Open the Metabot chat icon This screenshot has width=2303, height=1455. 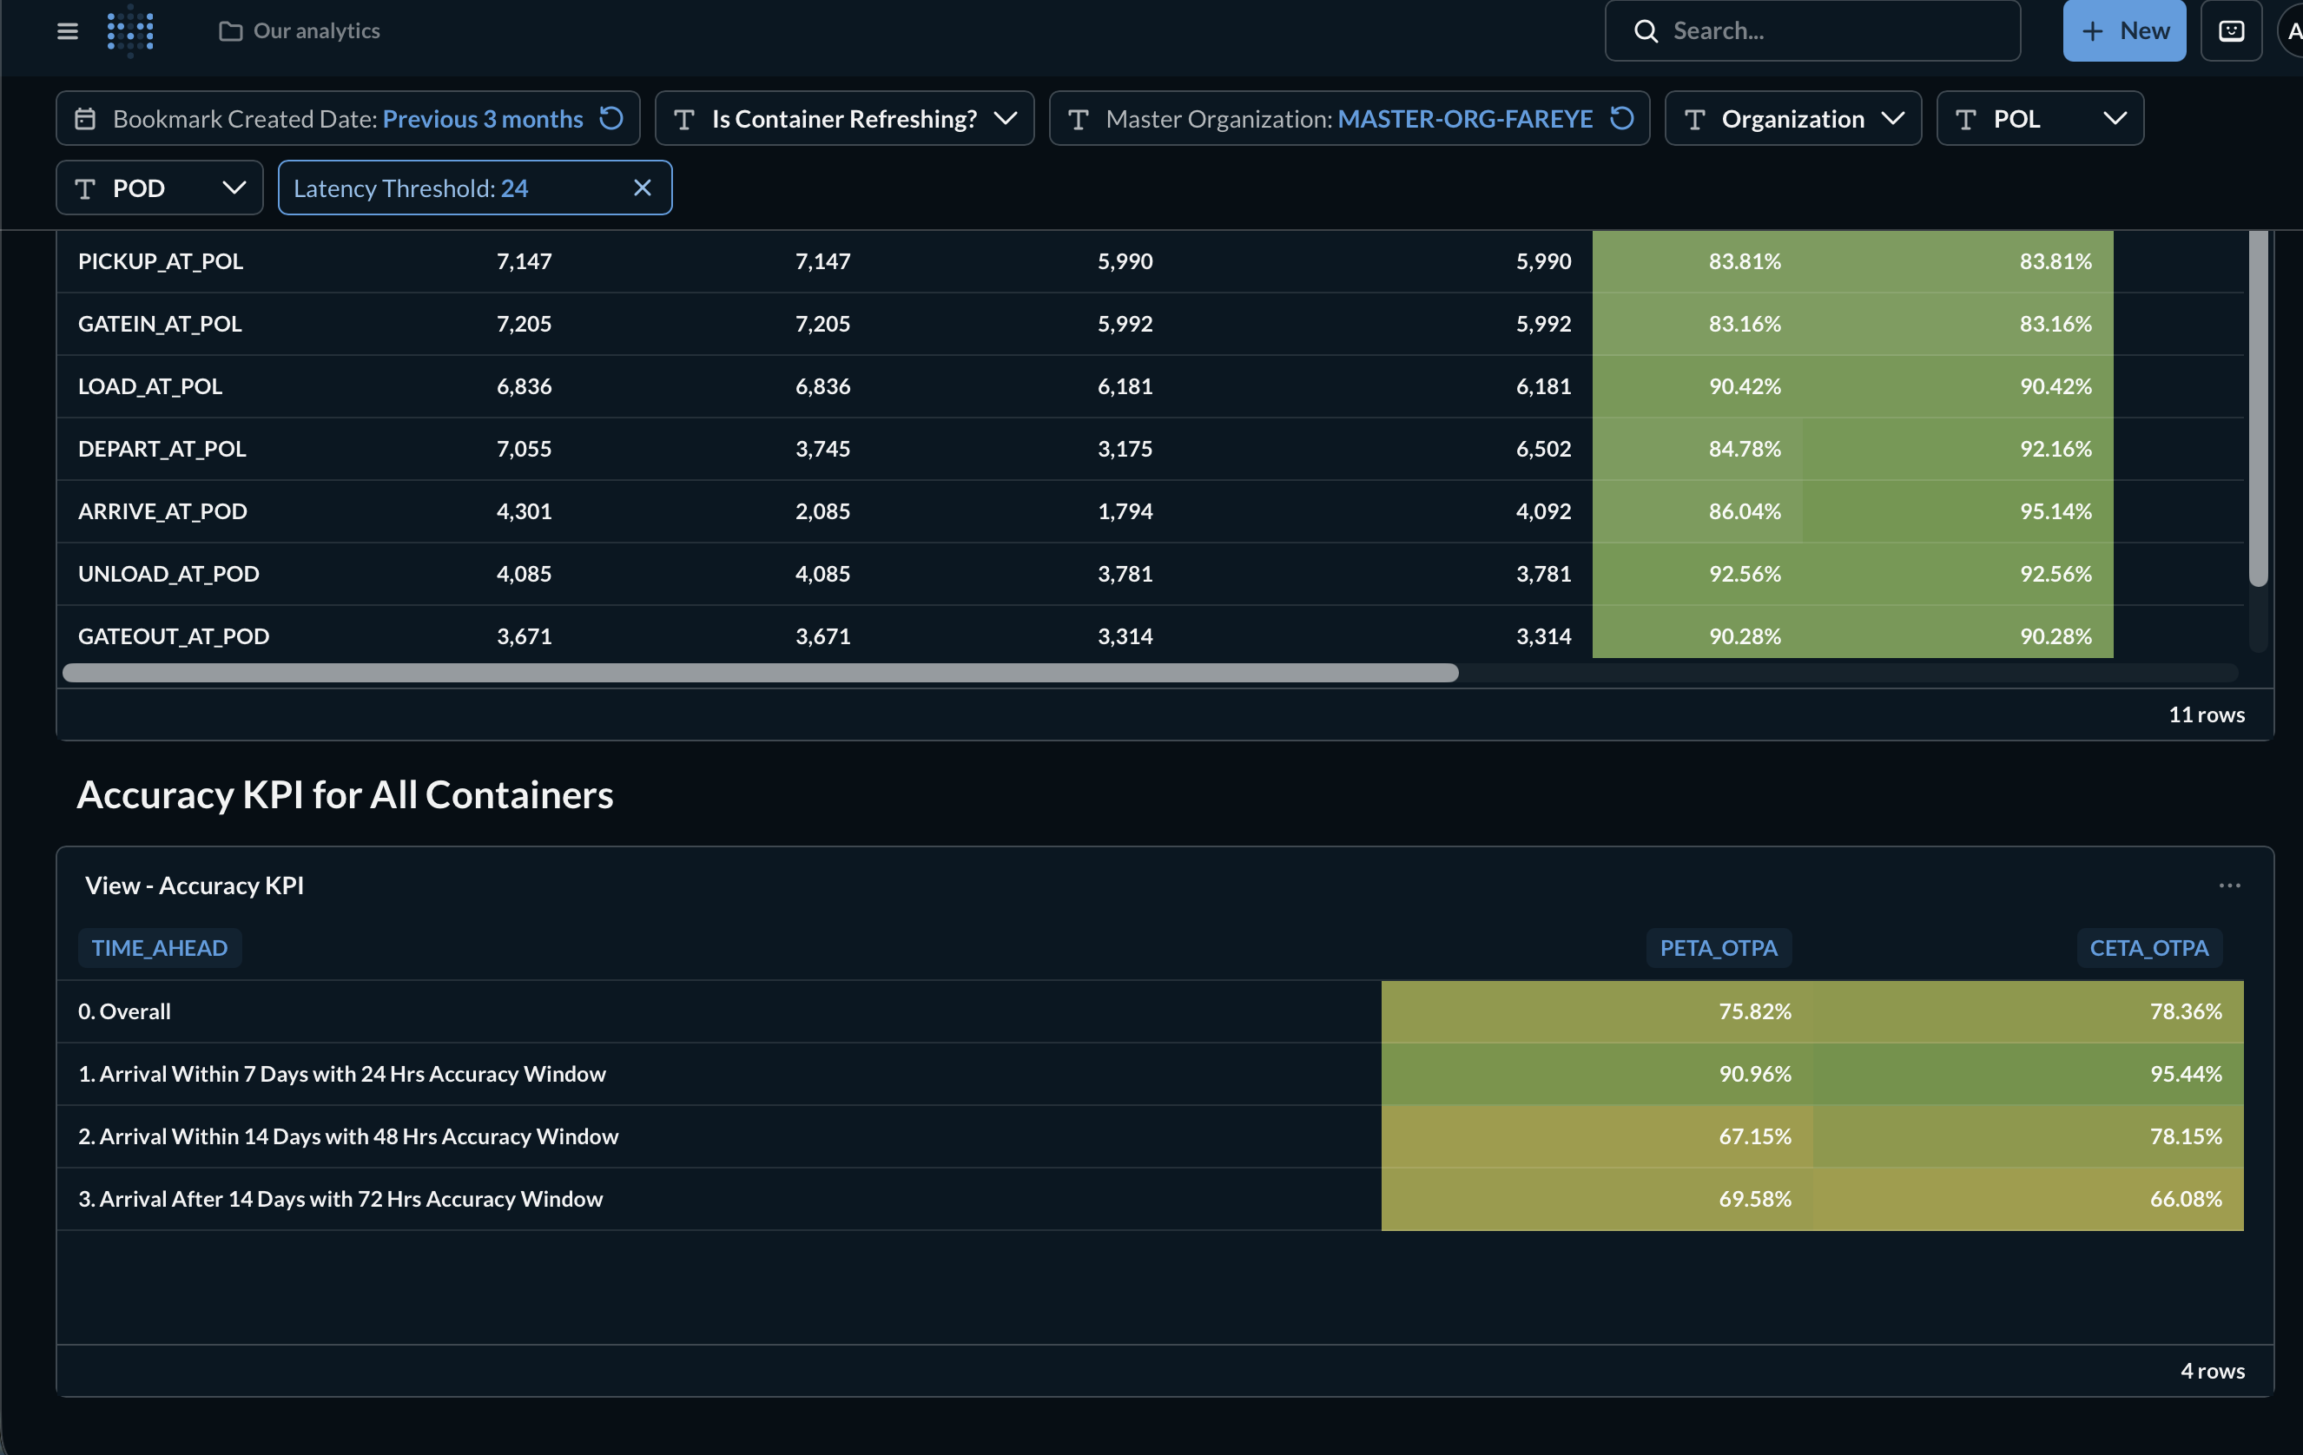click(x=2231, y=30)
